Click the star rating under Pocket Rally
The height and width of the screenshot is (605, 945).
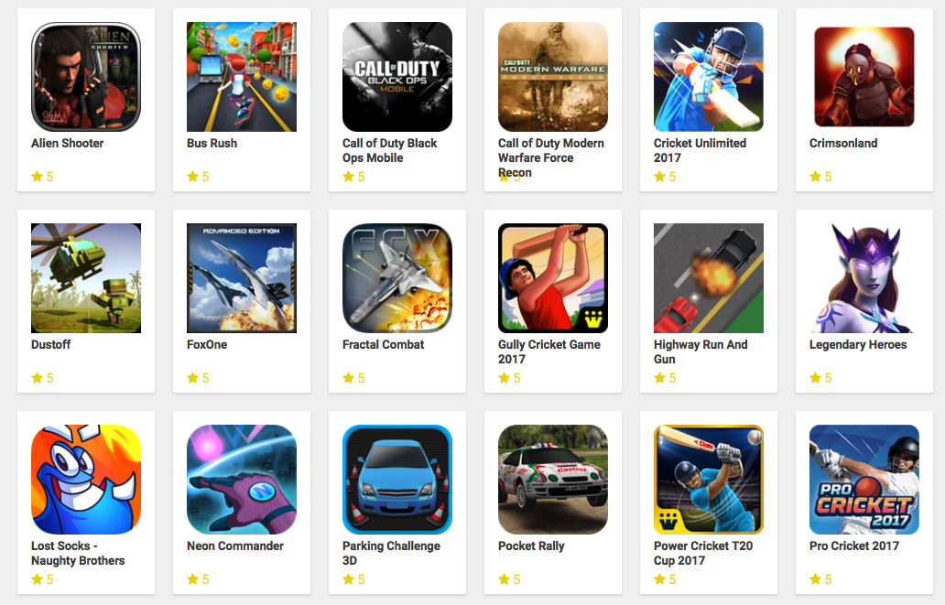coord(509,579)
